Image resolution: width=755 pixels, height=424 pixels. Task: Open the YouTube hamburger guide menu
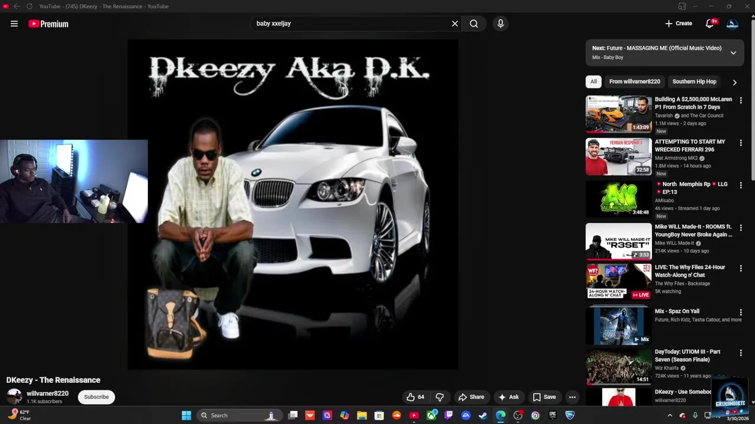[x=14, y=24]
